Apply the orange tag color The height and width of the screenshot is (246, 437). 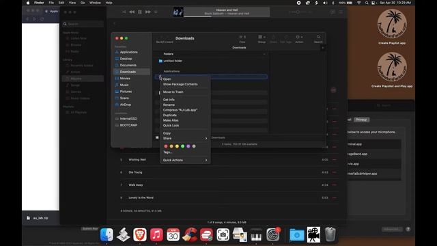click(x=171, y=146)
